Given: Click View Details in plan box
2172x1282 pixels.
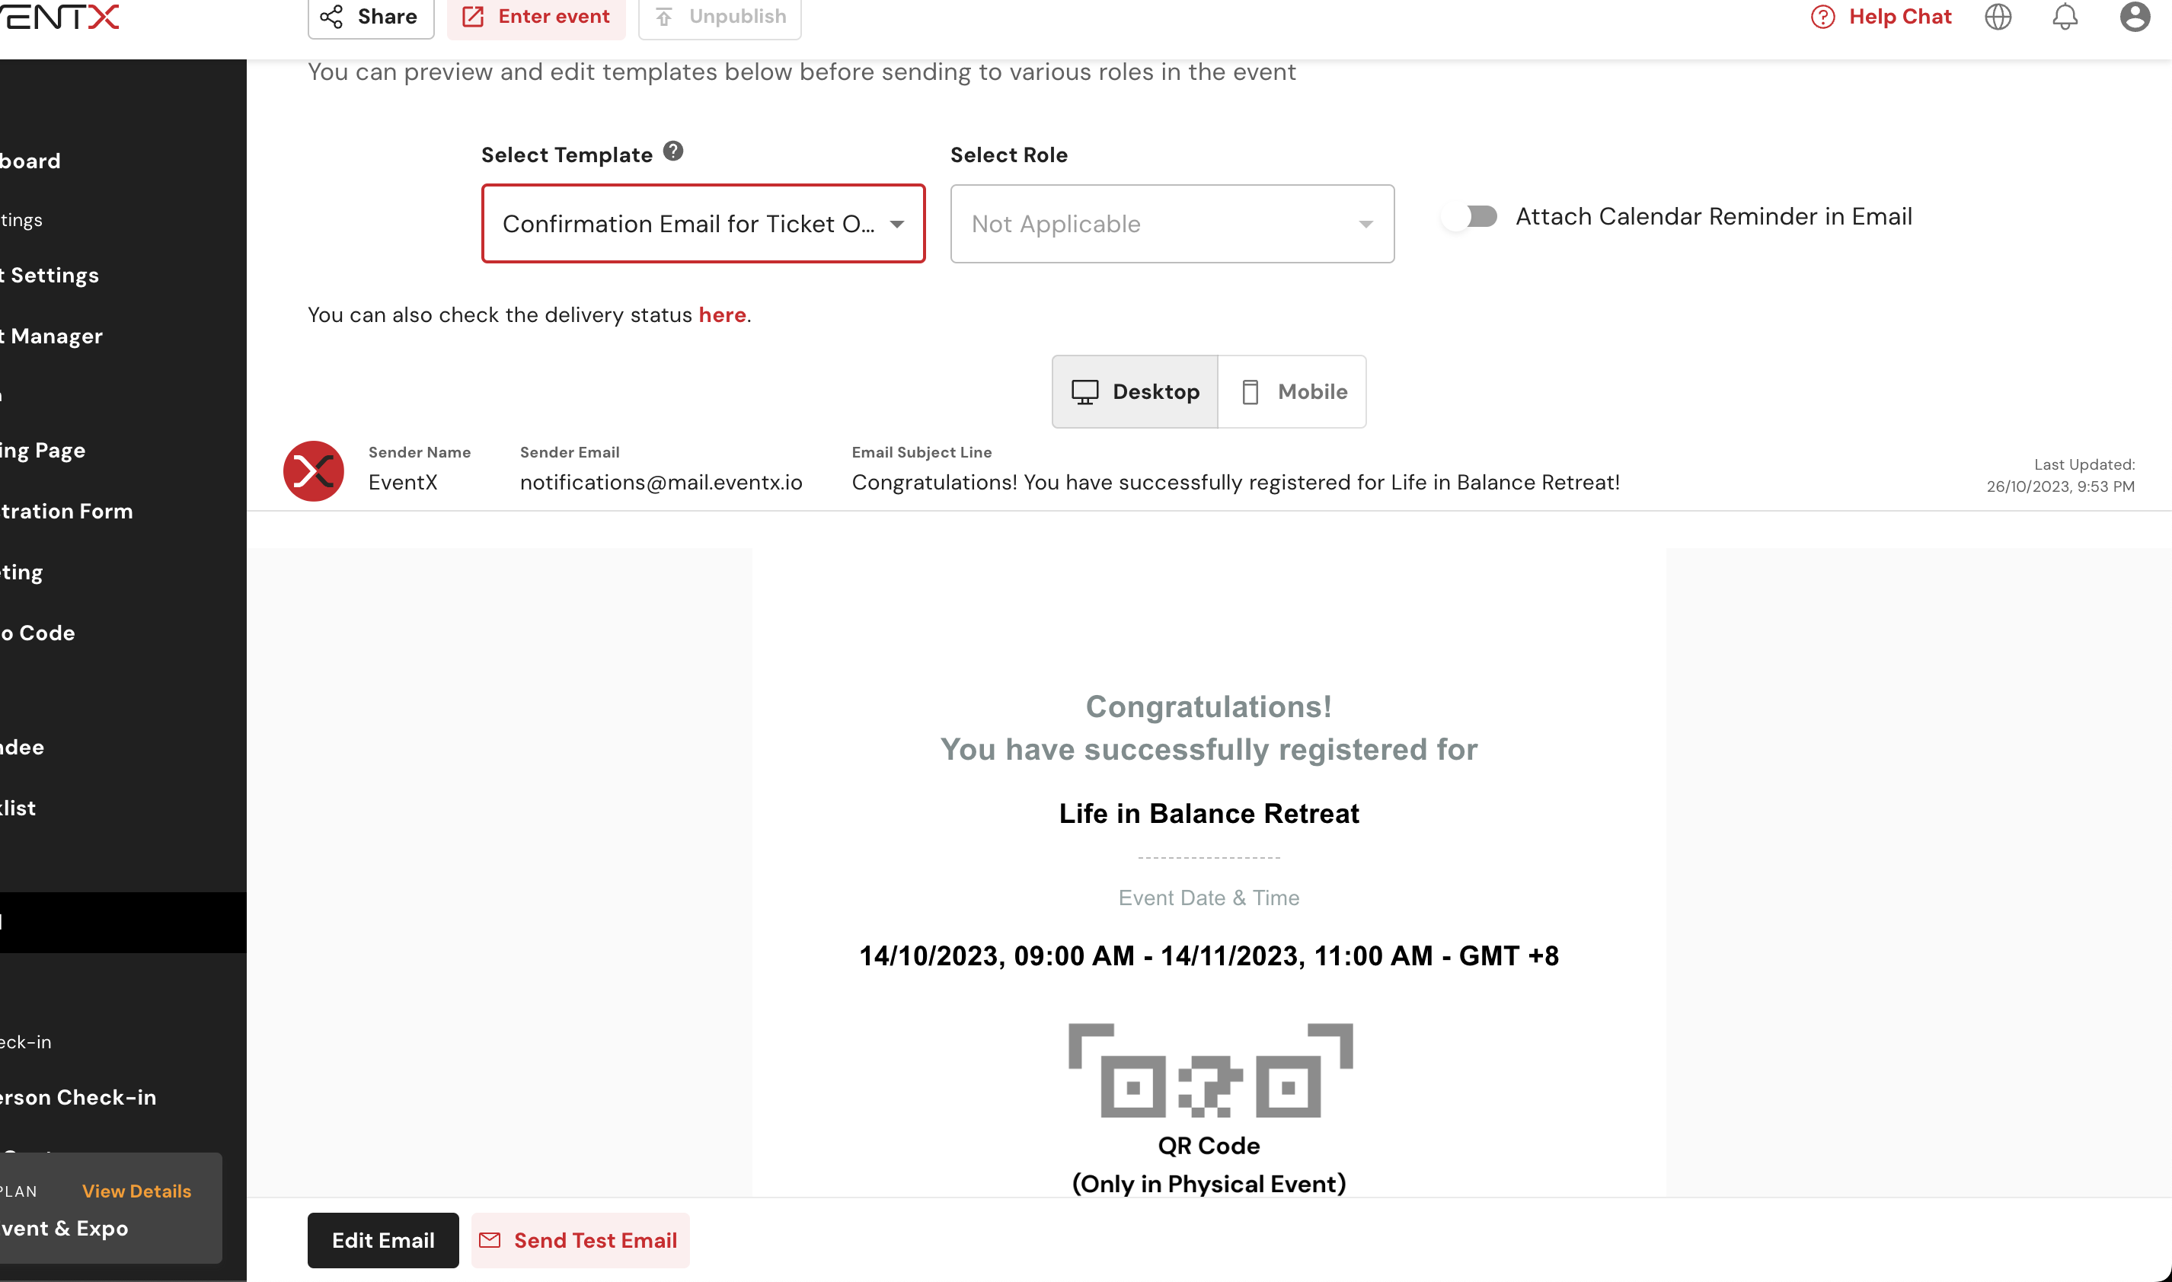Looking at the screenshot, I should [136, 1191].
